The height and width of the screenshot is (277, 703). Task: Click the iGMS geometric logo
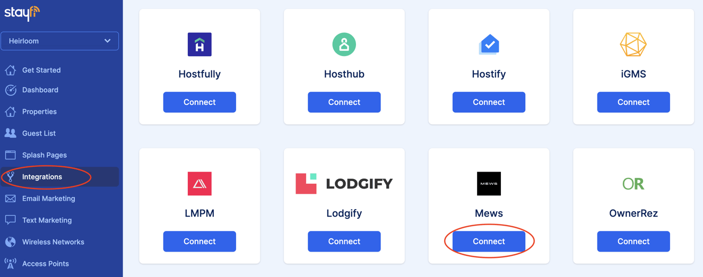[x=633, y=44]
